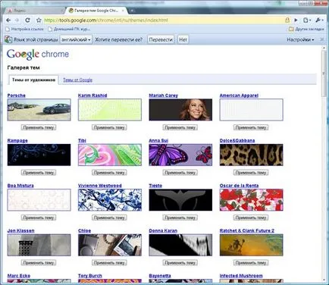Image resolution: width=329 pixels, height=285 pixels.
Task: Open the Marc Ecko theme link
Action: 19,276
